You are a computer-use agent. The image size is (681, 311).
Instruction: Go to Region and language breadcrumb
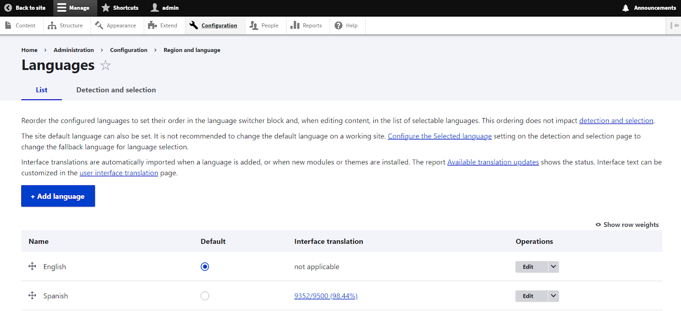click(192, 50)
